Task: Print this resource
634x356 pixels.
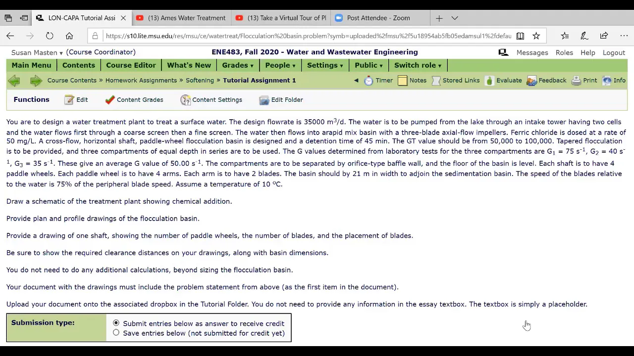Action: [584, 81]
